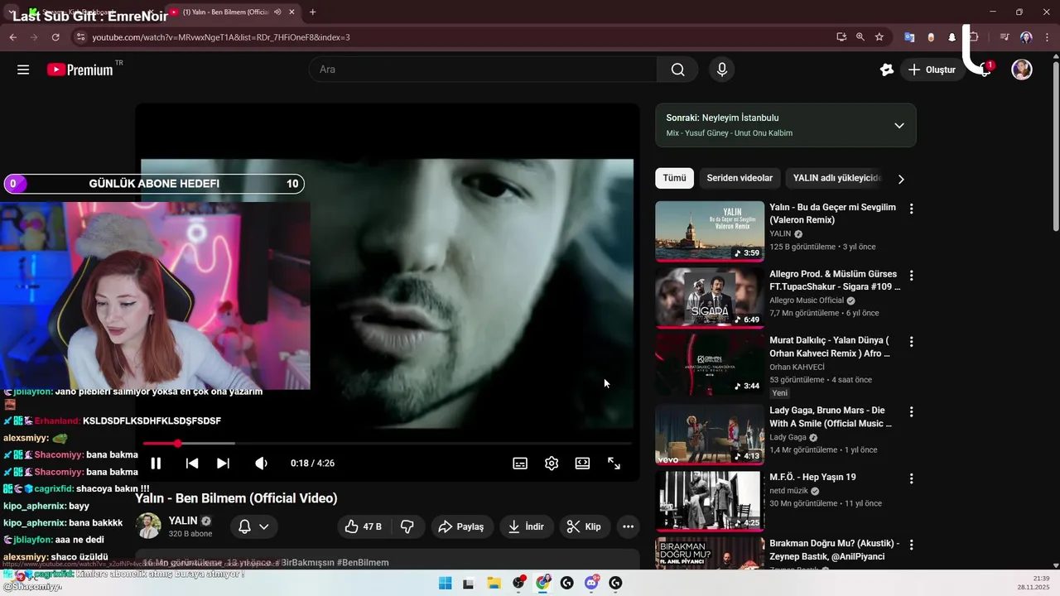Open options for Bırakman Doğru Mu video
The height and width of the screenshot is (596, 1060).
point(911,546)
